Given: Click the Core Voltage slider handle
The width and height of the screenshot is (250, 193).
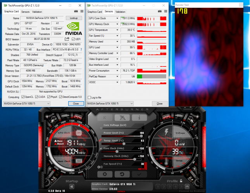Looking at the screenshot, I should tap(102, 128).
